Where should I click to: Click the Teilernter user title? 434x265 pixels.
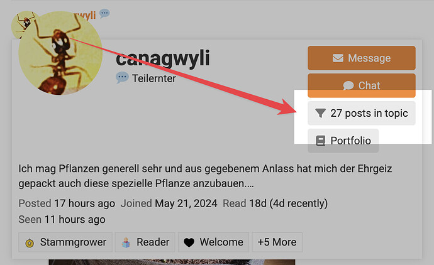pos(154,78)
